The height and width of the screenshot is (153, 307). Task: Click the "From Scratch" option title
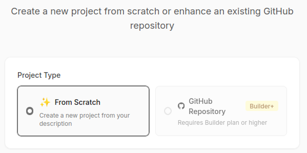coord(77,102)
